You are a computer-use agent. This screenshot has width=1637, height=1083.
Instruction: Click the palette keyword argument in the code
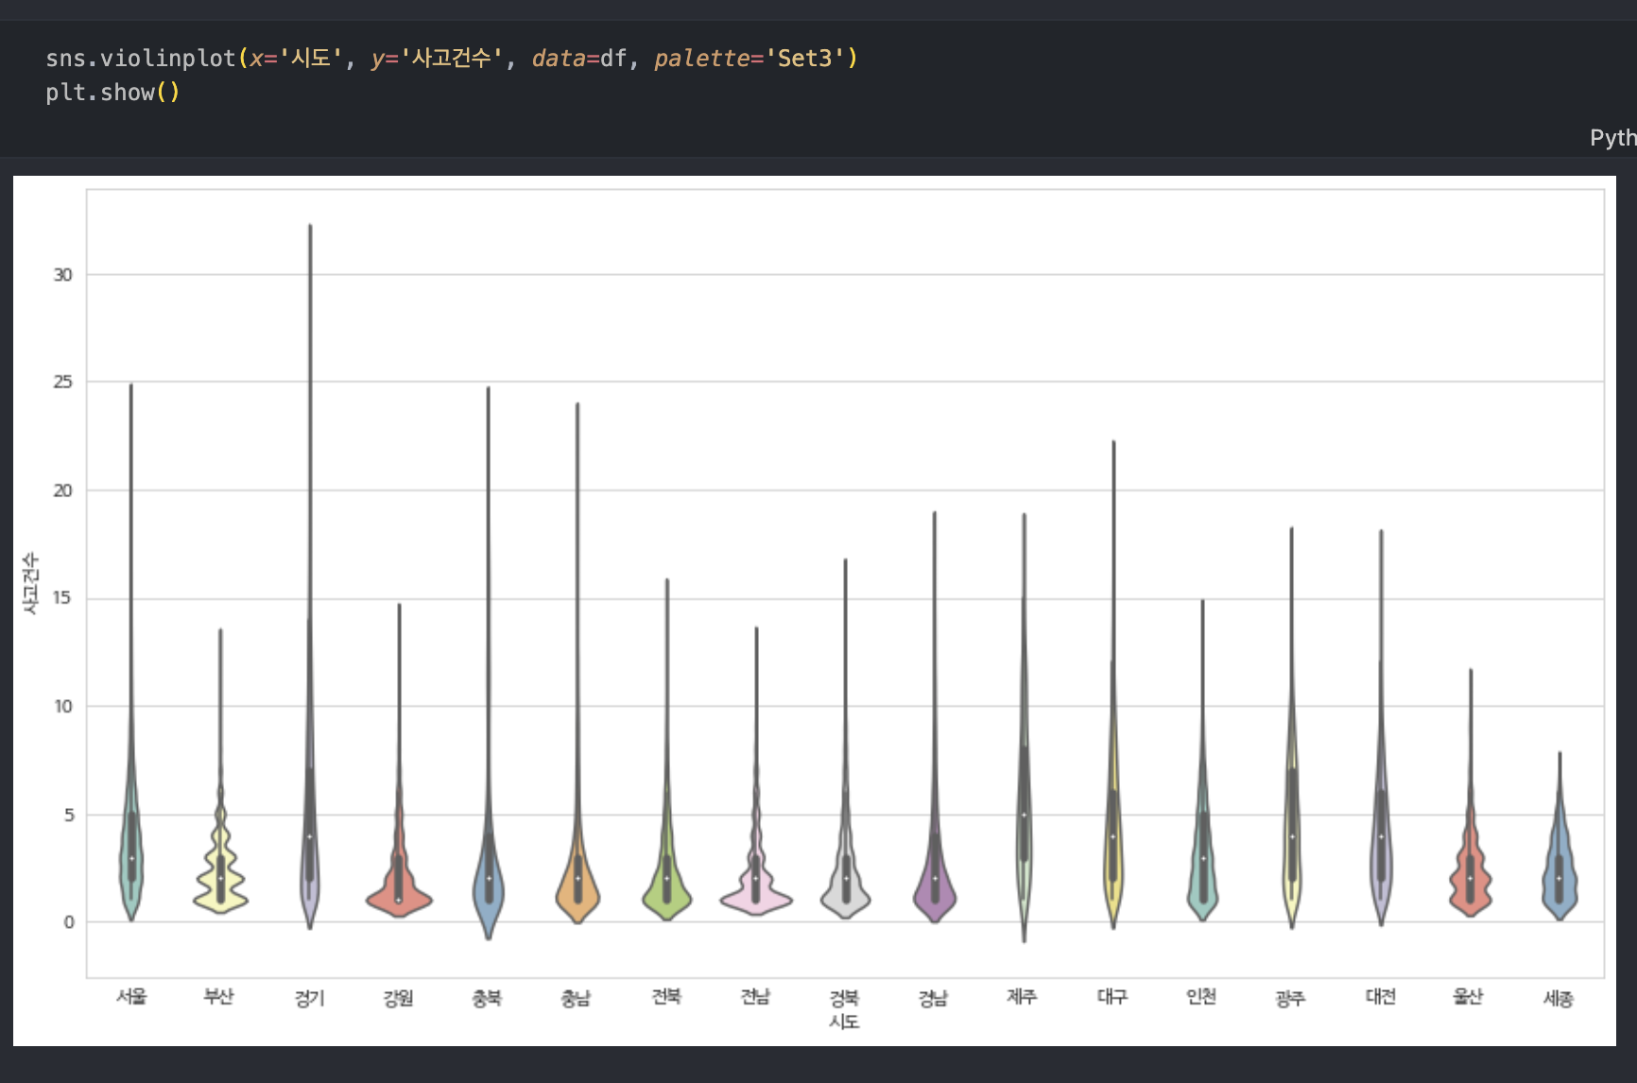(x=702, y=59)
